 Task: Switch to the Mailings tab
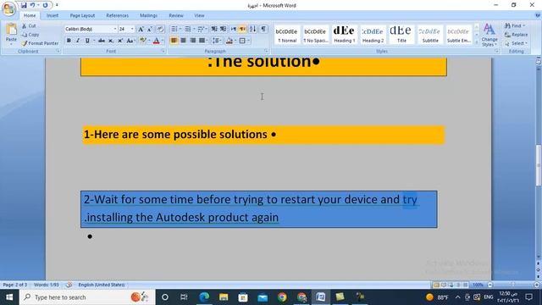149,15
